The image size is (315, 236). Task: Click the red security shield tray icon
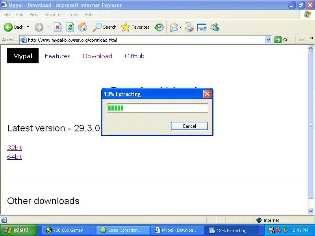278,230
